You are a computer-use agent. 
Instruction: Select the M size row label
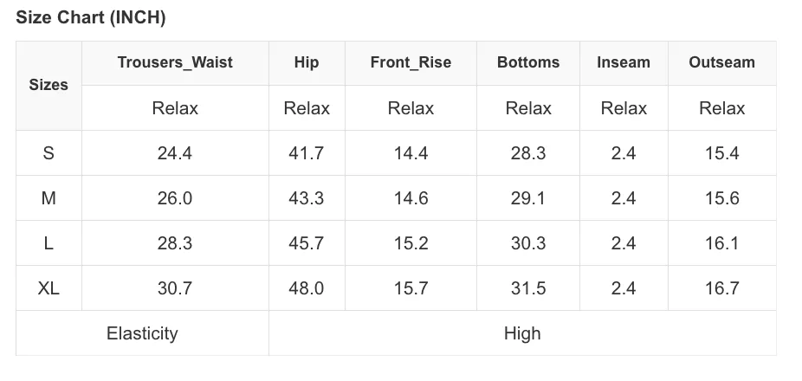(x=49, y=198)
